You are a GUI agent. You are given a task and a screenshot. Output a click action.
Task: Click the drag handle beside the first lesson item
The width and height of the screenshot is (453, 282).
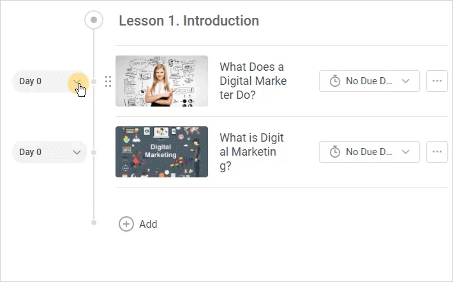click(108, 82)
